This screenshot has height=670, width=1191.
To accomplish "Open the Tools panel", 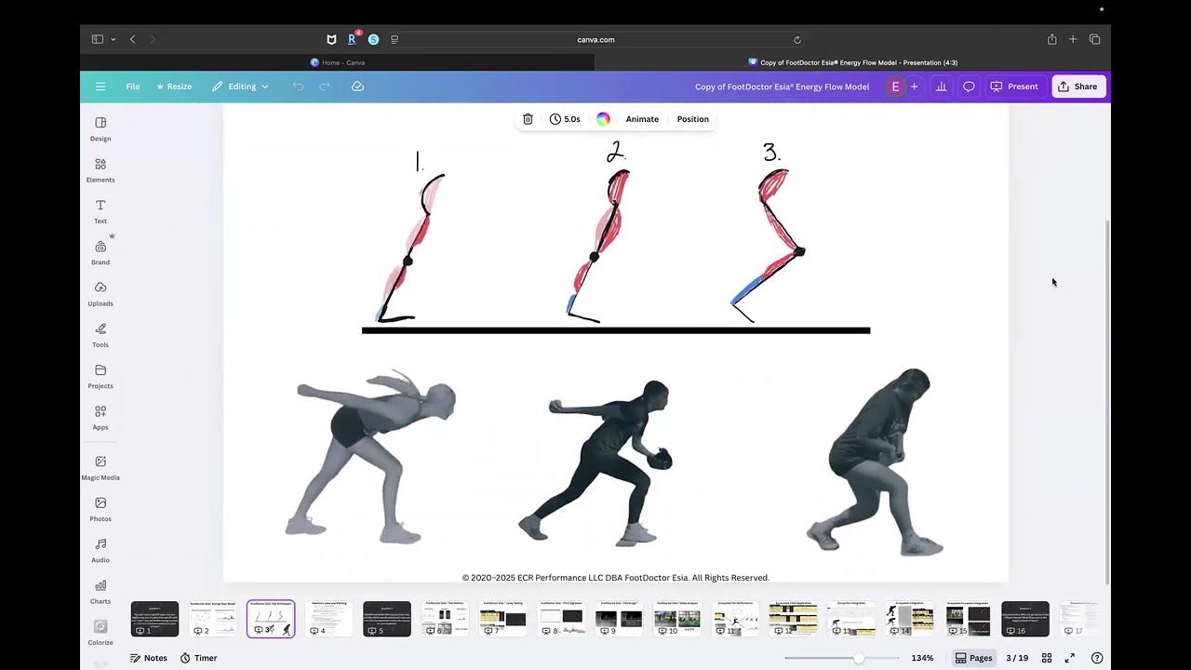I will [100, 335].
